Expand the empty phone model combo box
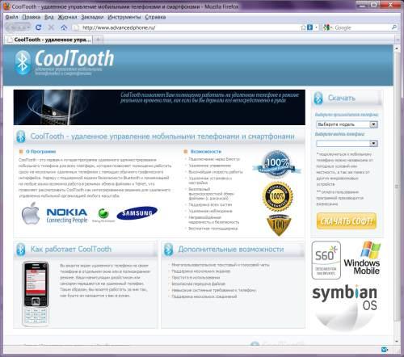The image size is (404, 357). coord(347,144)
